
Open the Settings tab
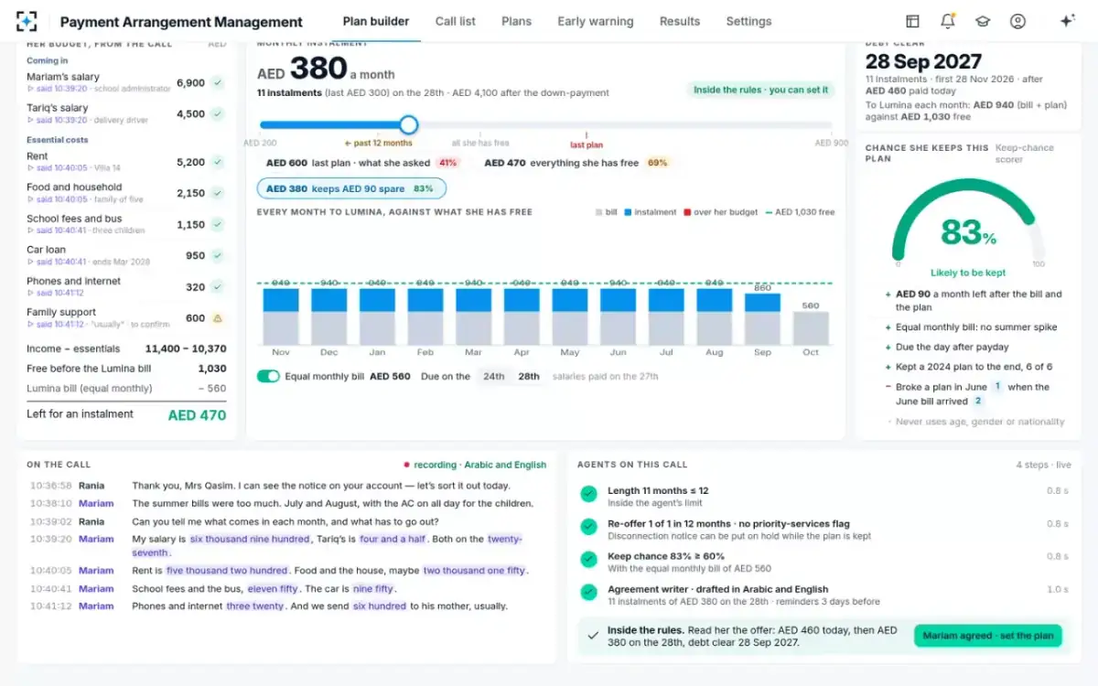748,21
